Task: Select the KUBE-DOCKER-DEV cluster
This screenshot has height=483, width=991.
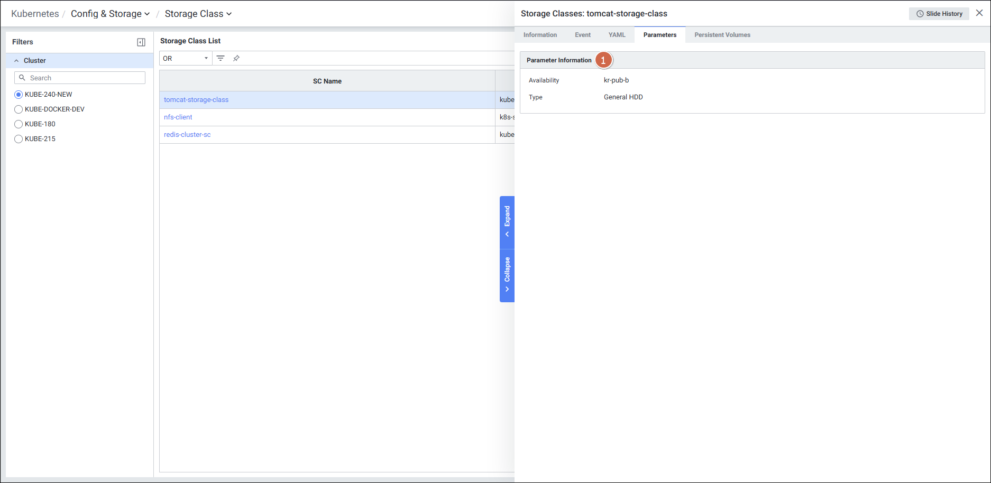Action: pyautogui.click(x=19, y=109)
